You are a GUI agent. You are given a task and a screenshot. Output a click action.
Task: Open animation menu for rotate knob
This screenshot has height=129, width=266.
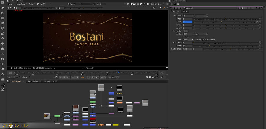pos(260,19)
